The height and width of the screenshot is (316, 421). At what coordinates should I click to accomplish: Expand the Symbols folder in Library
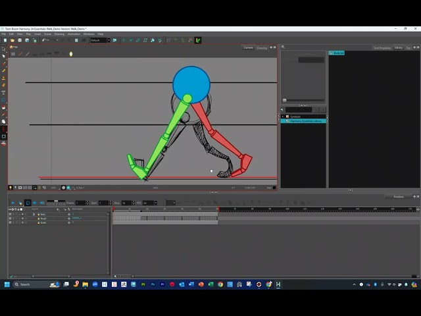pyautogui.click(x=283, y=117)
